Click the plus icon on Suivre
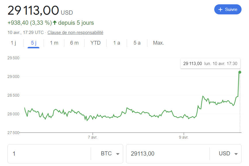Screen dimensions: 249x166 click(221, 9)
